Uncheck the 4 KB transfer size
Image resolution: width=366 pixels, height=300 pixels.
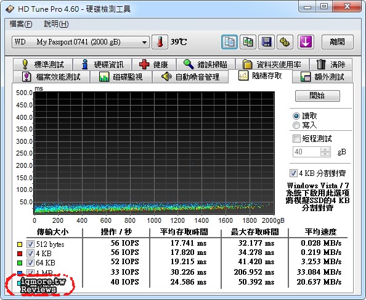tap(30, 253)
